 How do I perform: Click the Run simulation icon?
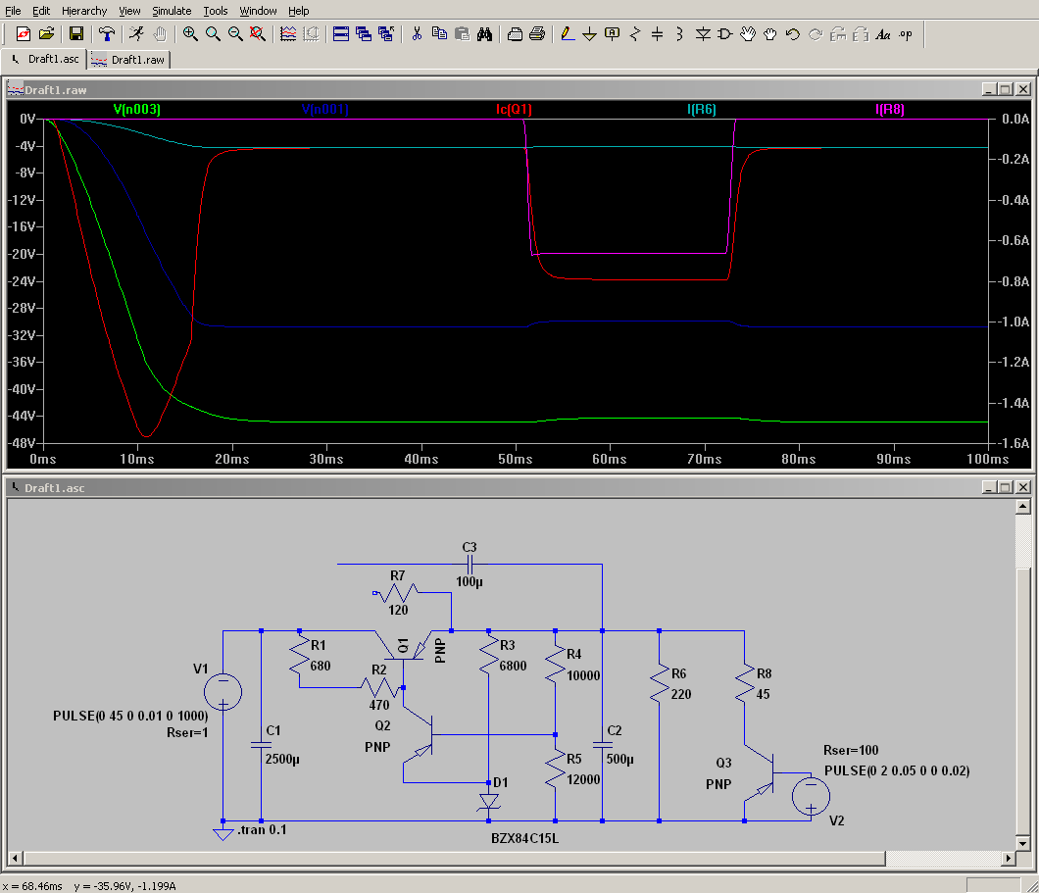[135, 34]
